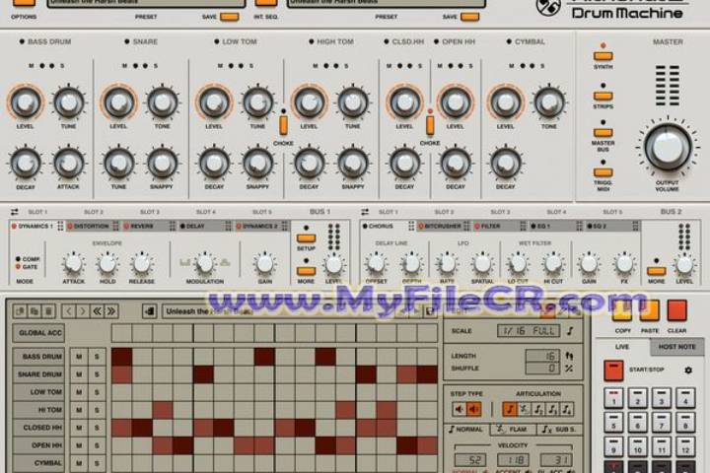Click the import pattern icon beside the preset name
This screenshot has width=710, height=473.
tap(150, 311)
